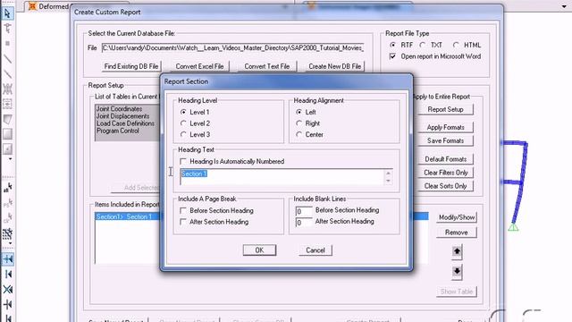Click Find Existing DB File button

[x=131, y=66]
